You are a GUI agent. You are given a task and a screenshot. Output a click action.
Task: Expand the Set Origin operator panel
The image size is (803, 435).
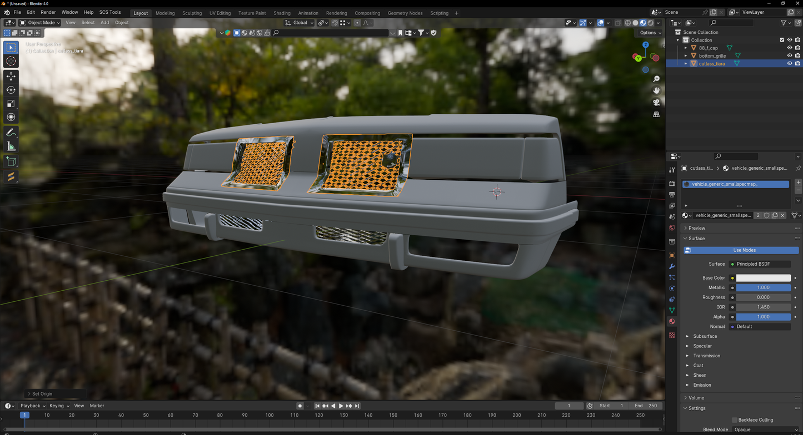tap(42, 393)
